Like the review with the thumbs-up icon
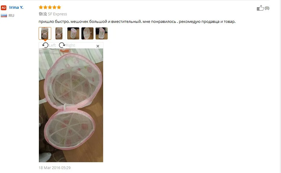 click(260, 8)
